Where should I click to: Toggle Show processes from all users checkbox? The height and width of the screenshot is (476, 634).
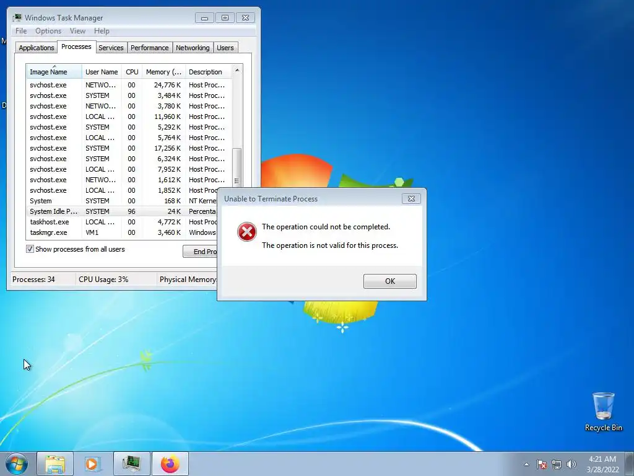(x=30, y=249)
